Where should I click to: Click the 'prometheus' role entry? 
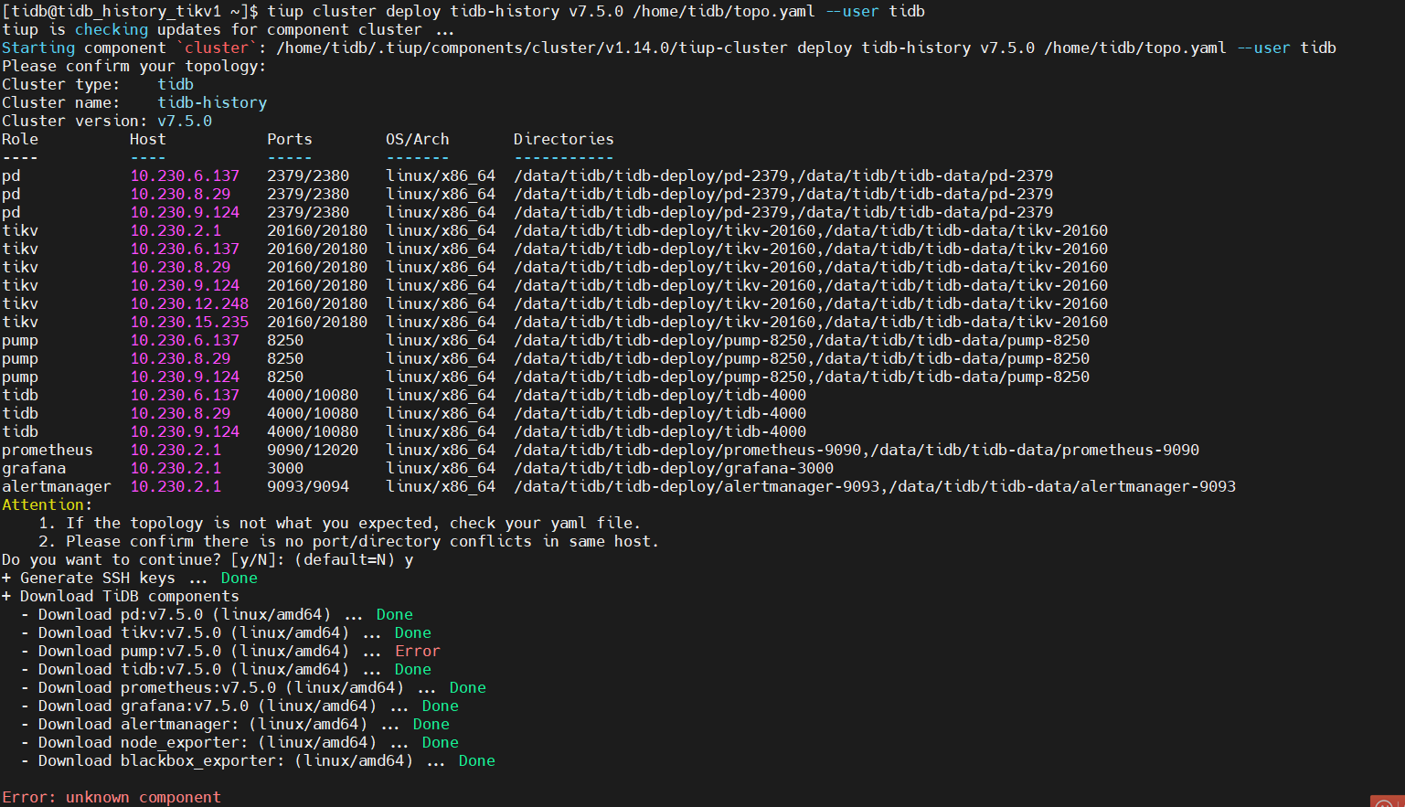click(x=47, y=450)
